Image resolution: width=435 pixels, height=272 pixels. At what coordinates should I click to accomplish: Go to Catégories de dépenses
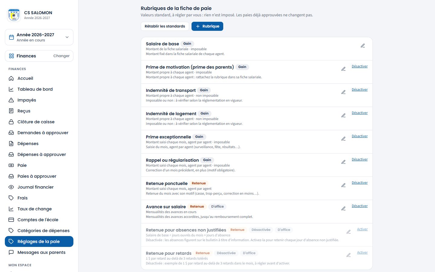pyautogui.click(x=39, y=231)
